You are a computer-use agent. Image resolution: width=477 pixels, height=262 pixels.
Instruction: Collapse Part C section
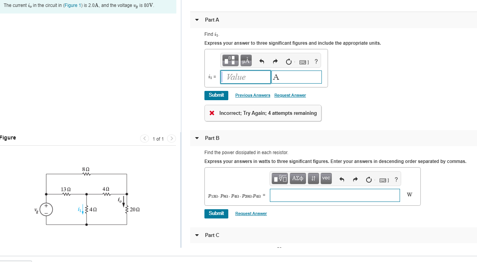(x=197, y=235)
